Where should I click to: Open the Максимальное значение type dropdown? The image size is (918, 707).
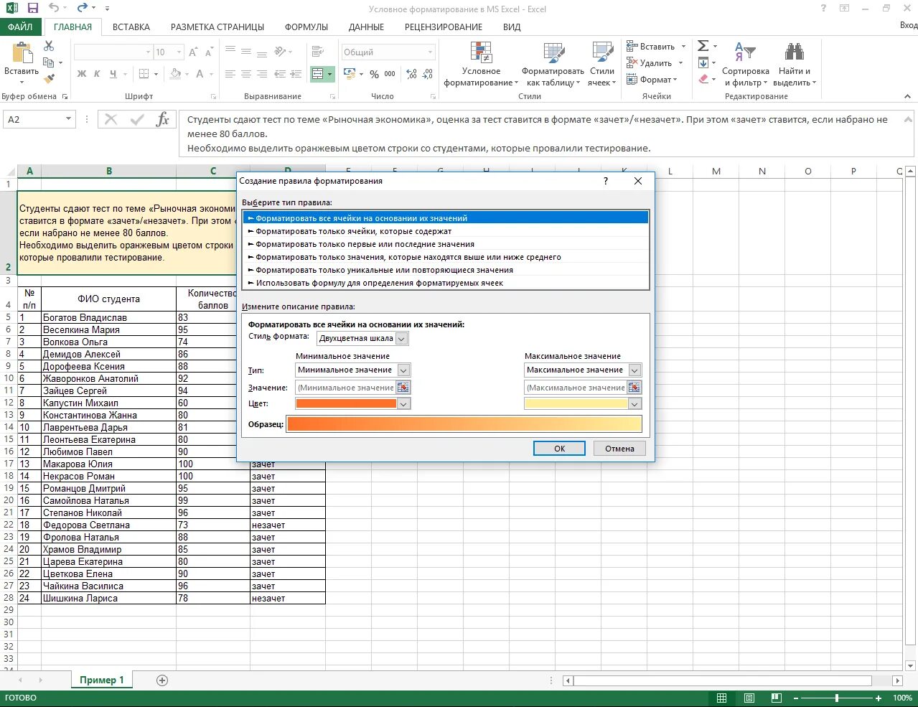pyautogui.click(x=634, y=370)
